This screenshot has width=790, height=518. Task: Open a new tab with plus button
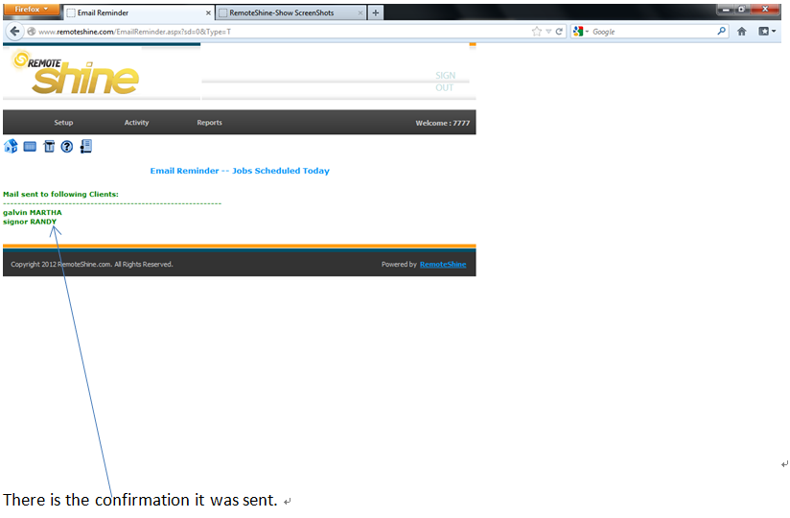(376, 12)
